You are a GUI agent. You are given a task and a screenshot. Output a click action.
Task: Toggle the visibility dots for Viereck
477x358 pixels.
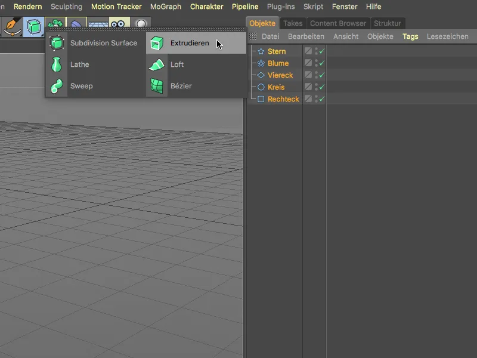[x=317, y=75]
